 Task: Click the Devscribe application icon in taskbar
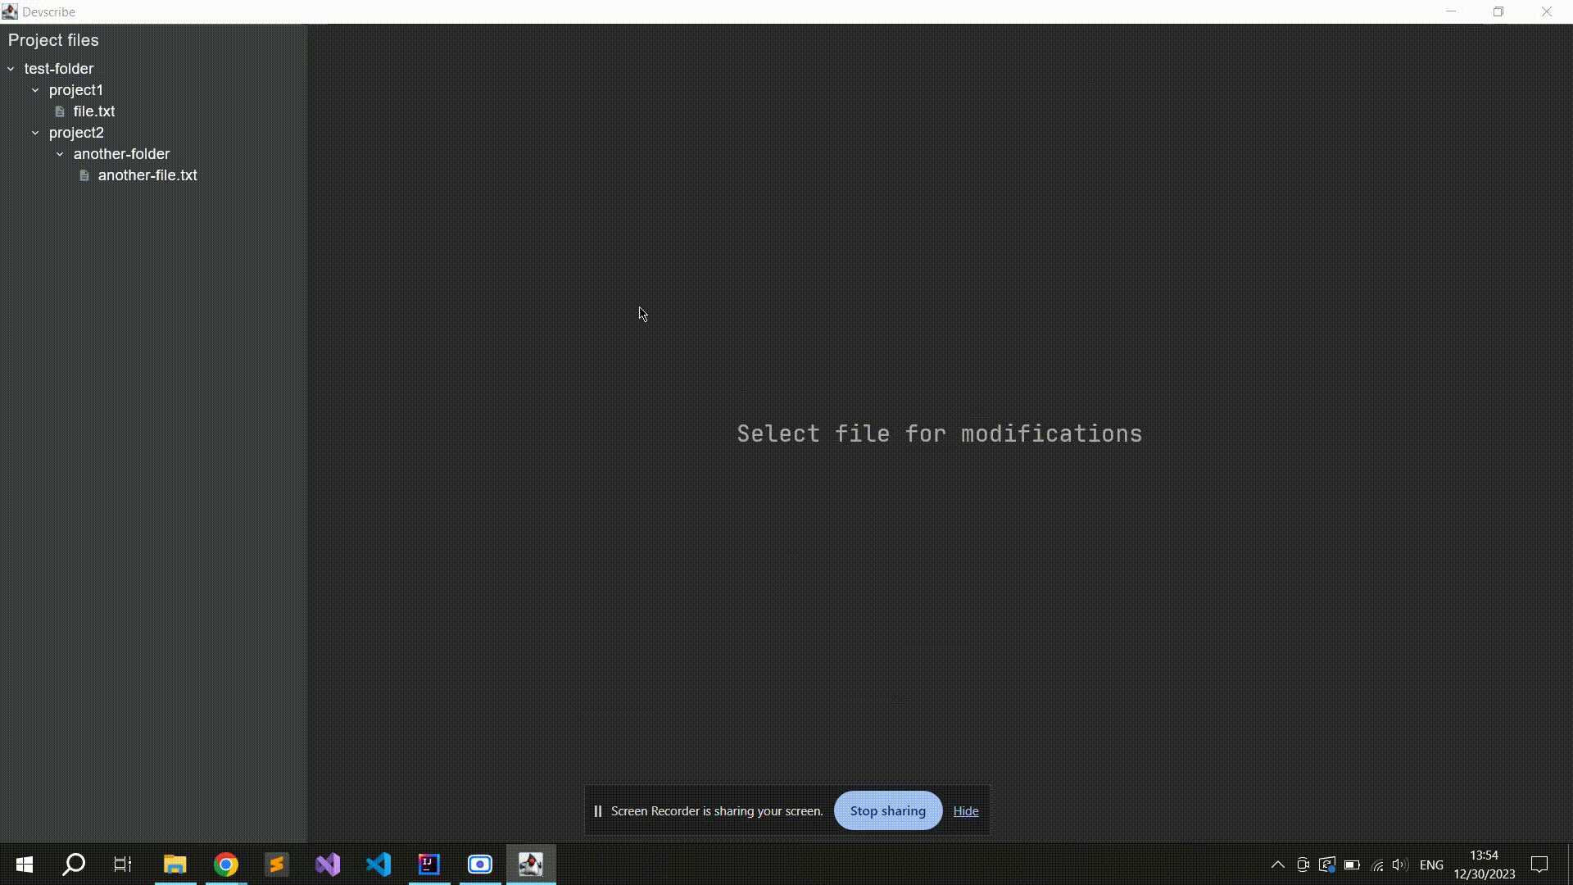coord(530,865)
